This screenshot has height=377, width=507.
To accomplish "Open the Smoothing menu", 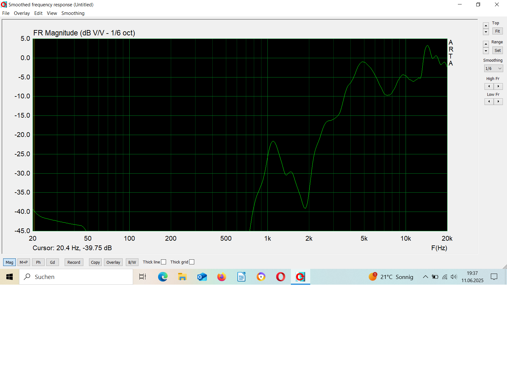I will pos(73,13).
